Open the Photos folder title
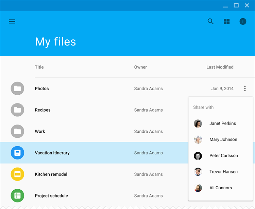255x209 pixels. click(42, 89)
